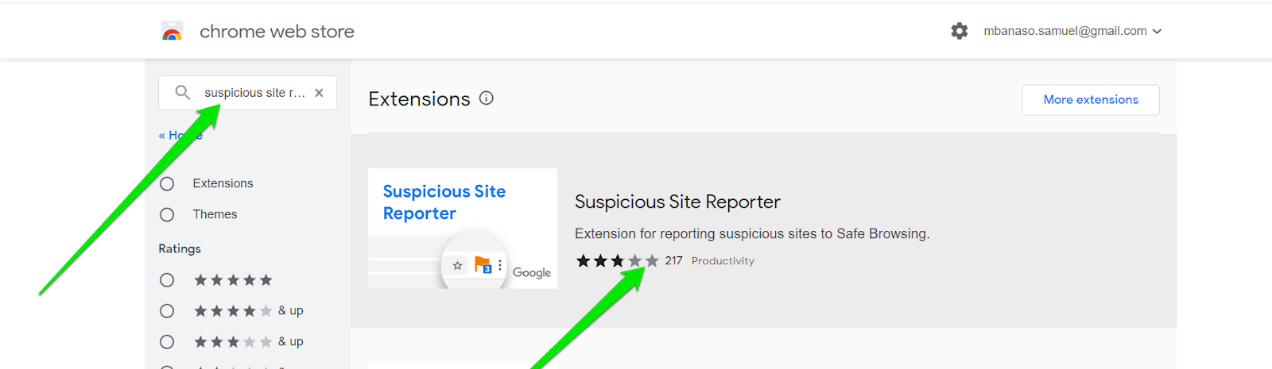Click the Chrome Web Store rainbow logo

coord(173,32)
